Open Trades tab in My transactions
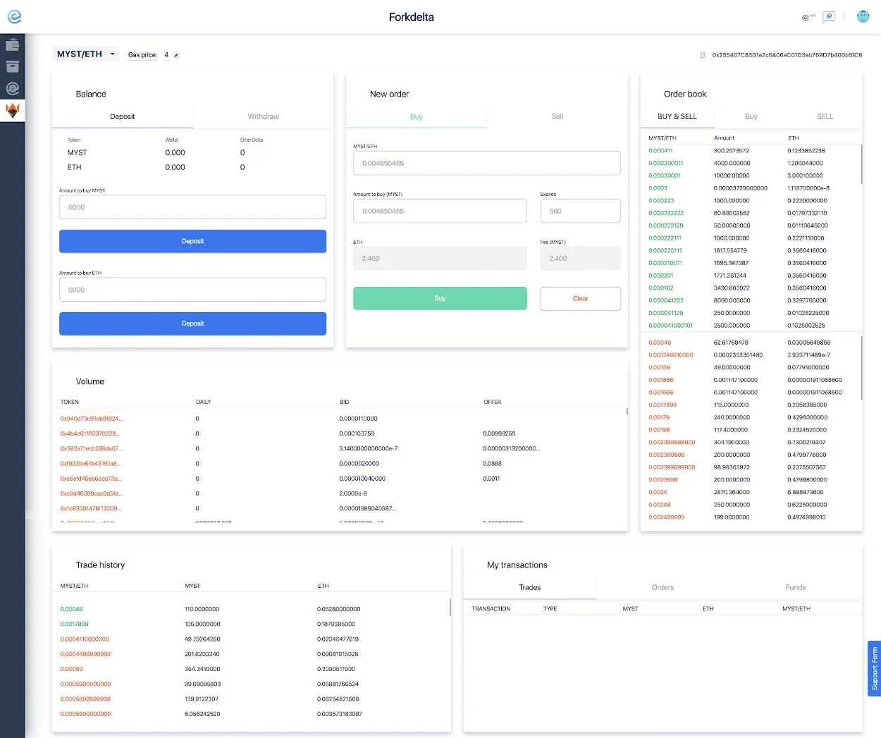 point(530,587)
